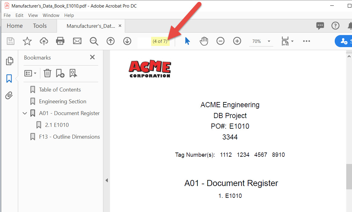Jump to F13 - Outline Dimensions bookmark

69,137
